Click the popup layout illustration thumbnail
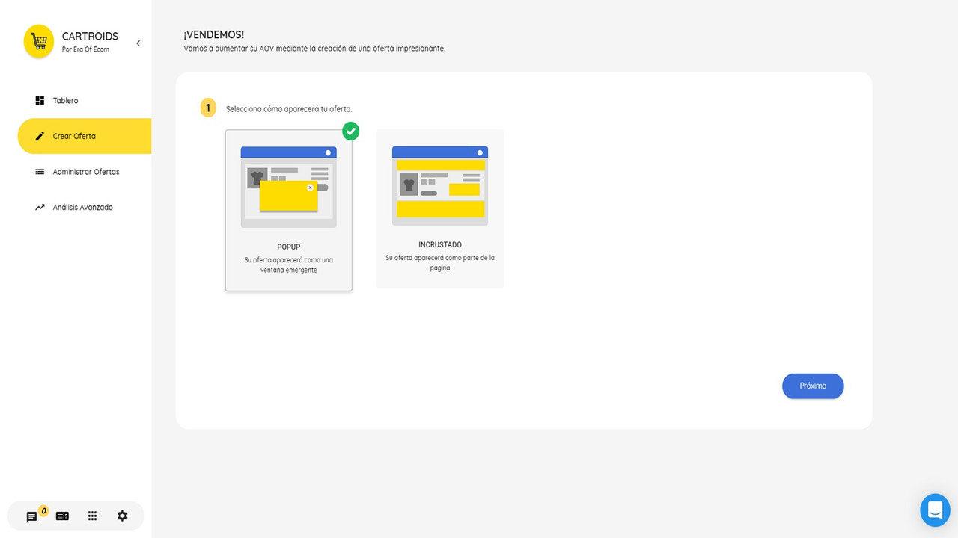This screenshot has width=958, height=538. (x=289, y=187)
